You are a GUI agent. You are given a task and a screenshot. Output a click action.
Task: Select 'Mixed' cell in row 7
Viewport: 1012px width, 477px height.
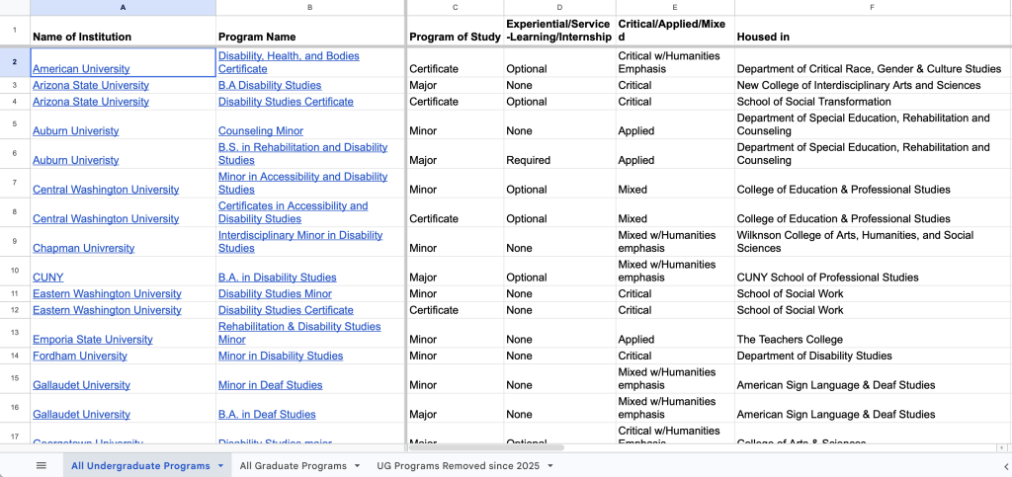[x=675, y=183]
